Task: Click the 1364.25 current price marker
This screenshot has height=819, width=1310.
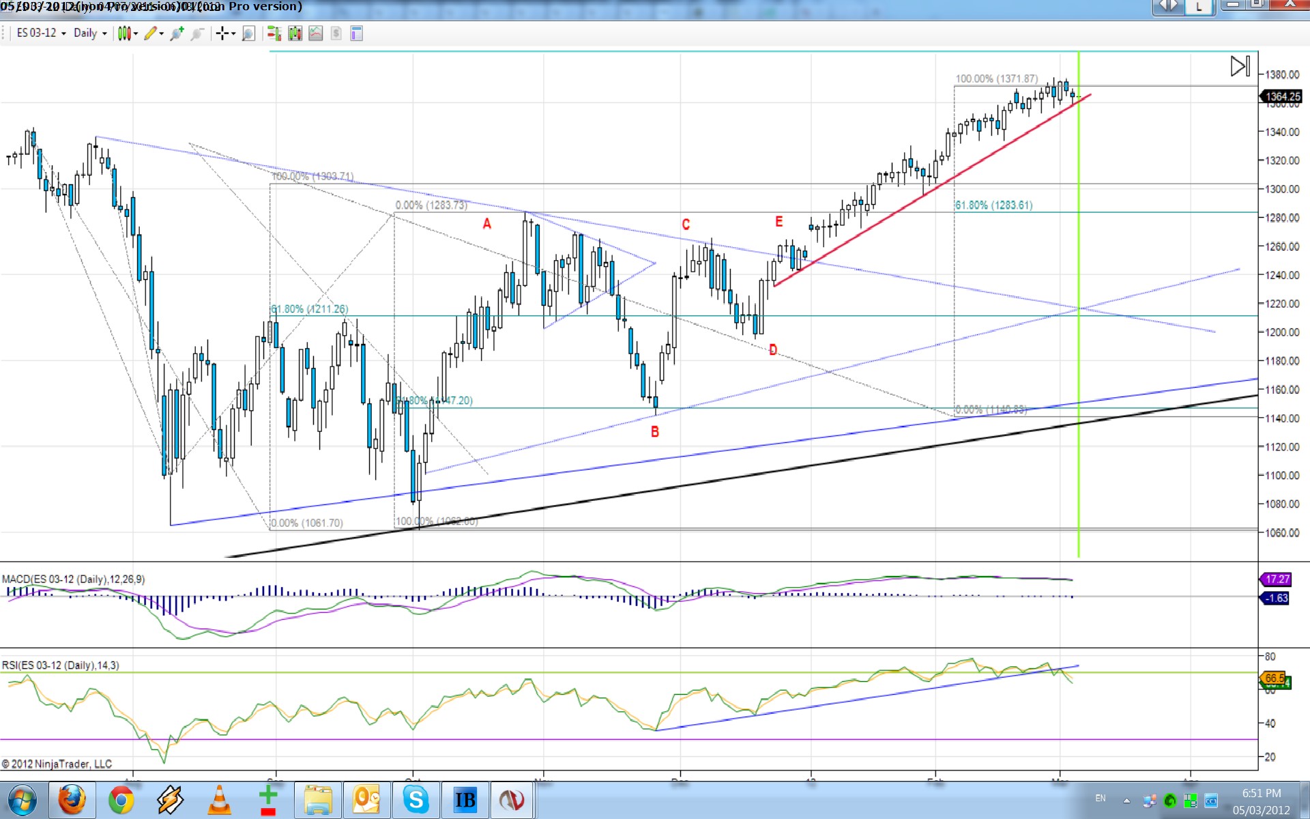Action: click(1282, 97)
